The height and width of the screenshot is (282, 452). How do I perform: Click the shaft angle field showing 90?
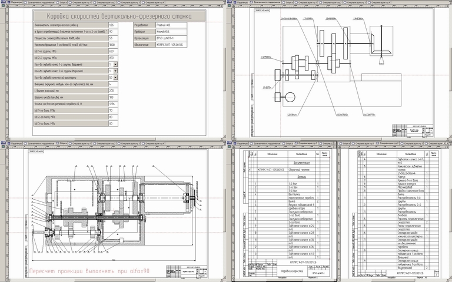[113, 32]
